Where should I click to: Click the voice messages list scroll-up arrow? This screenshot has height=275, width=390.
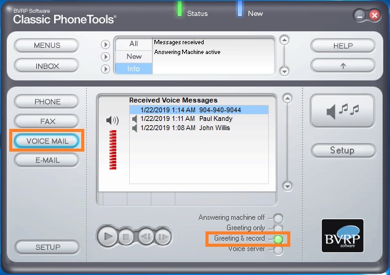coord(287,99)
